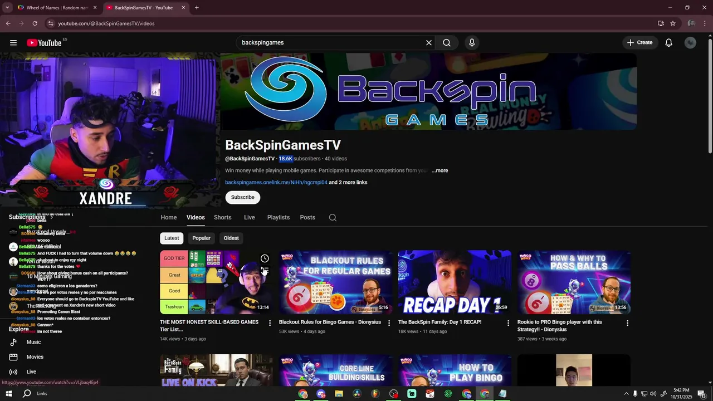Add tier list video to Watch Later
Image resolution: width=713 pixels, height=401 pixels.
(x=265, y=258)
